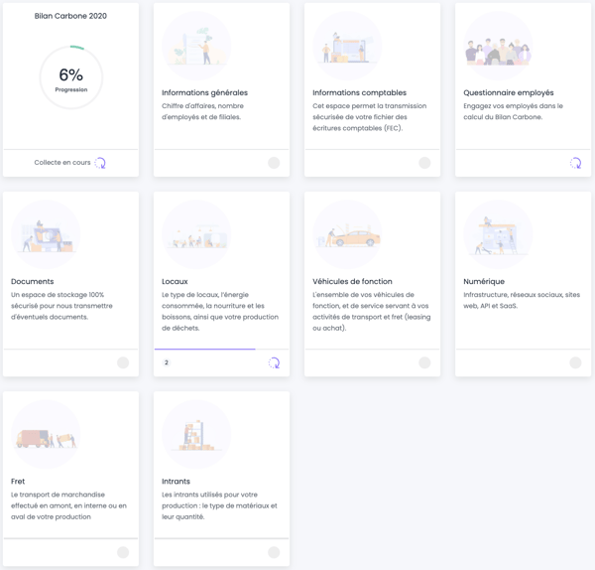
Task: Click 'Engagez vos employés dans le calcul du Bilan Carbone'
Action: click(x=513, y=111)
